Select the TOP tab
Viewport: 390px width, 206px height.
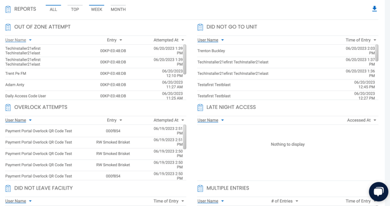coord(75,9)
